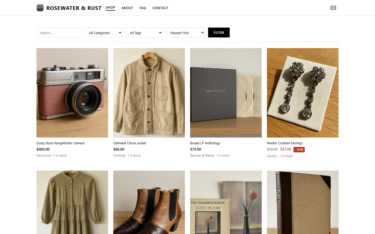Click the Jewelry · 1 in stock text
This screenshot has height=234, width=375.
click(280, 156)
